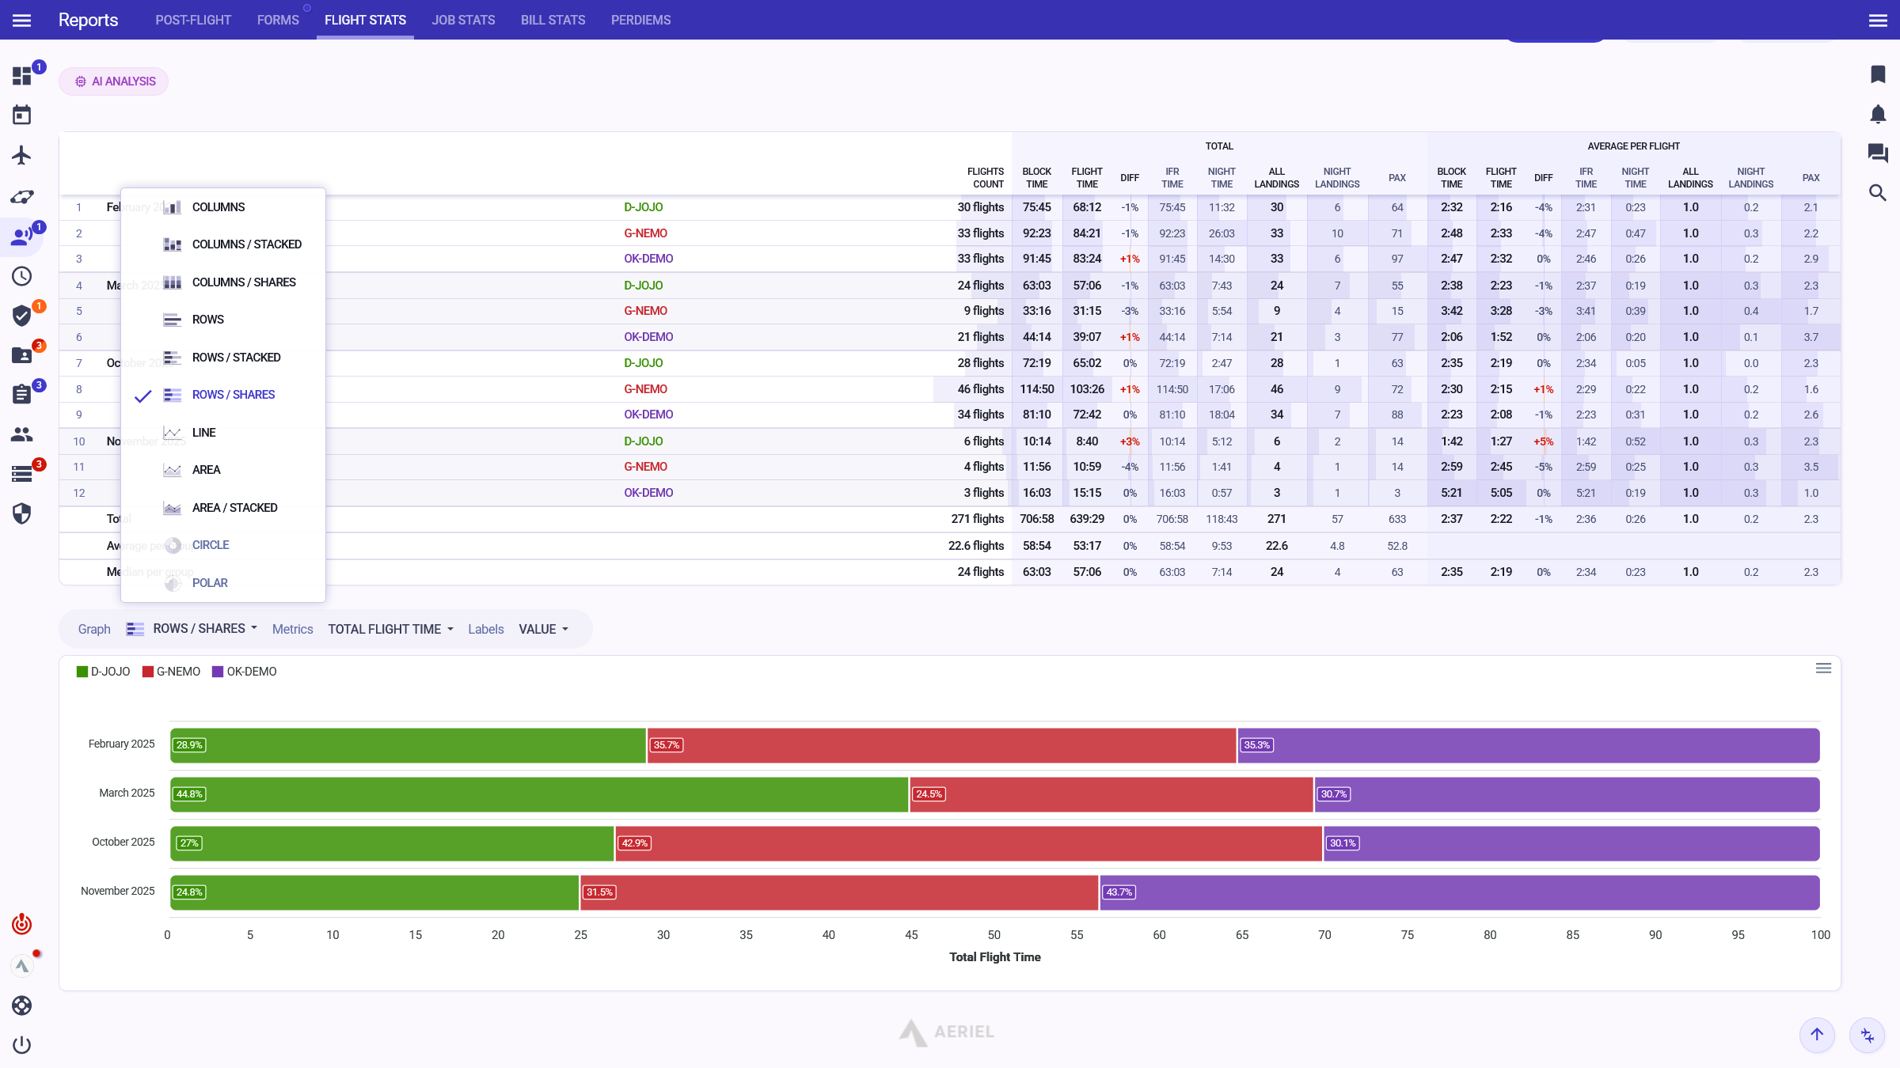
Task: Open the VALUE labels dropdown
Action: click(x=543, y=629)
